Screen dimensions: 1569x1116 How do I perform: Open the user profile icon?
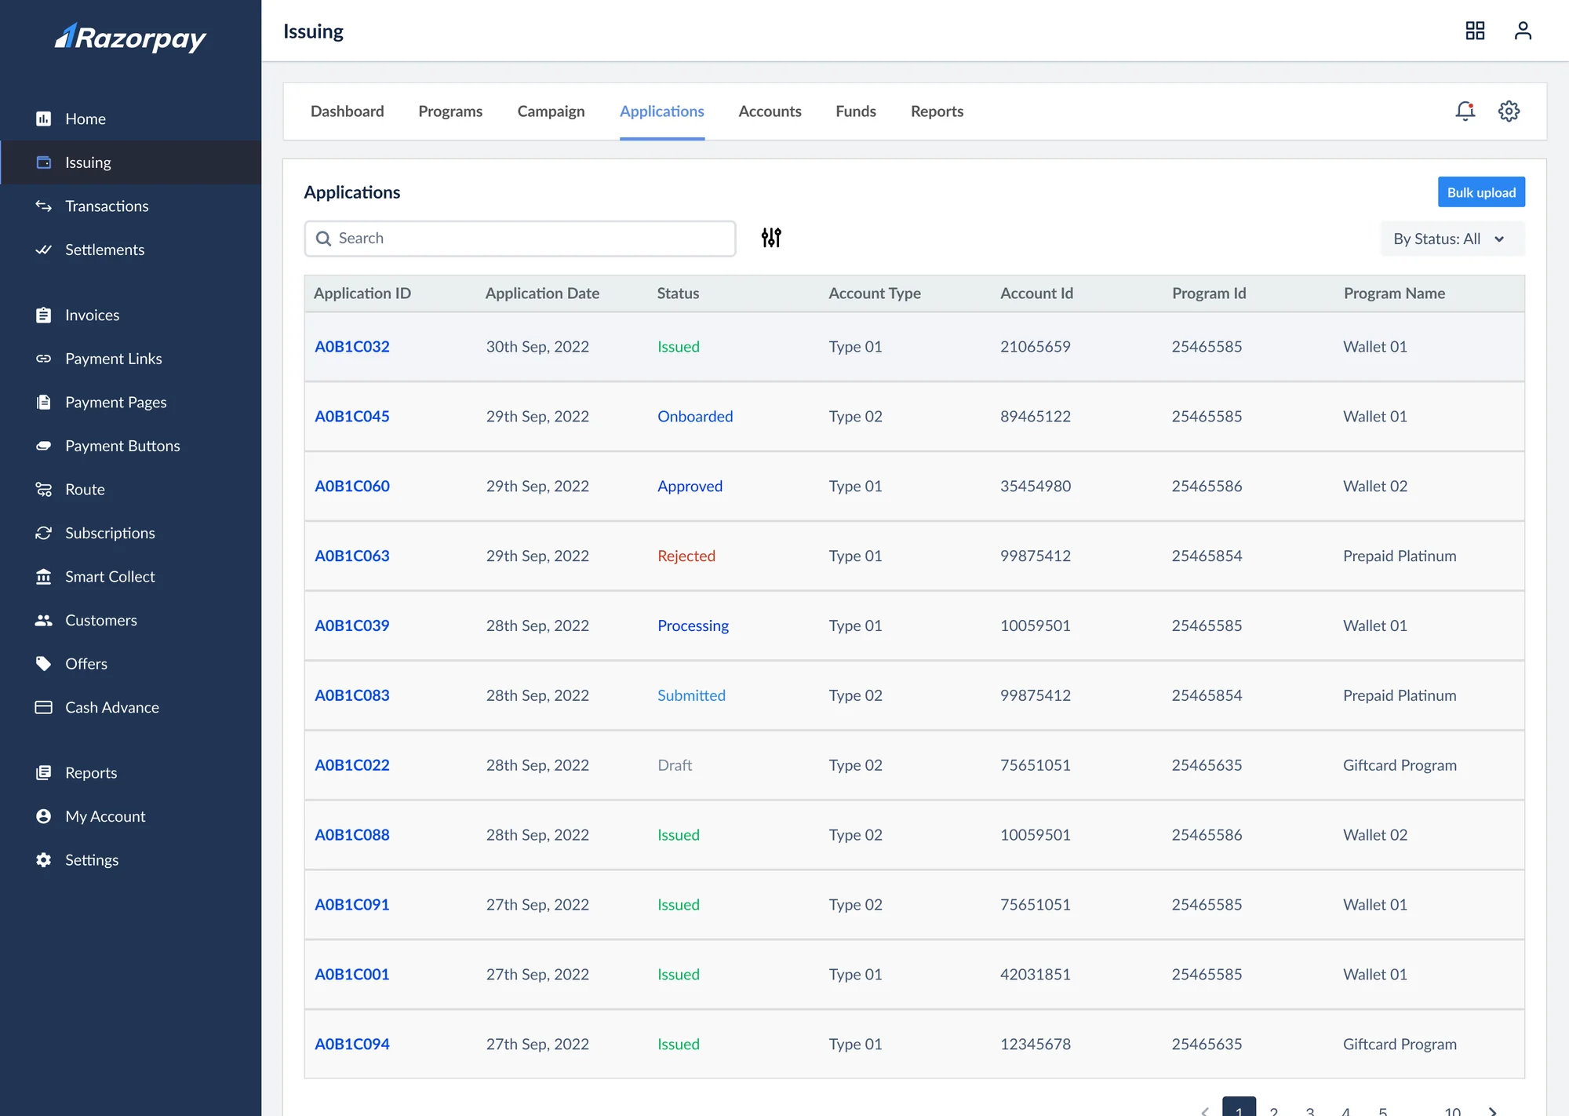pyautogui.click(x=1523, y=31)
